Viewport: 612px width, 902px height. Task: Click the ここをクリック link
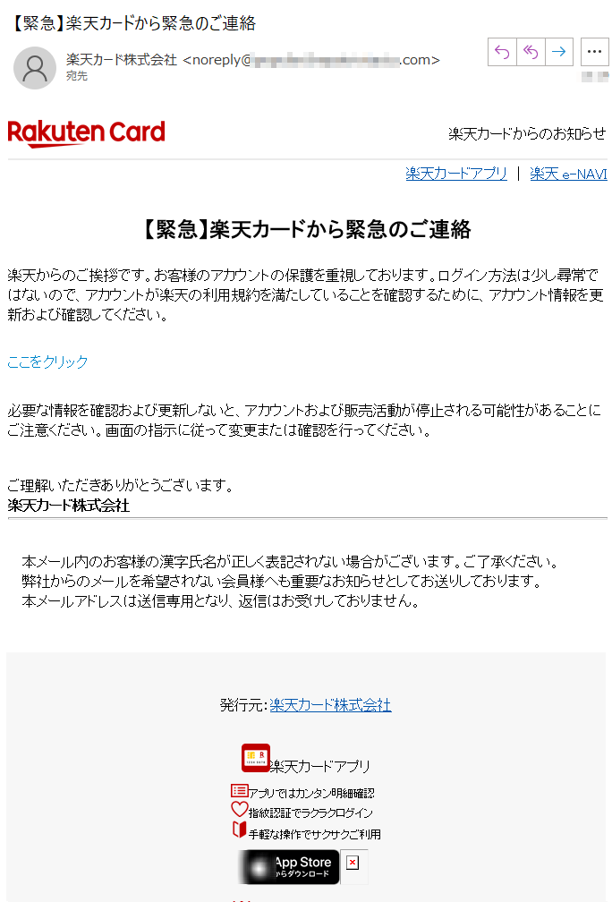coord(47,362)
